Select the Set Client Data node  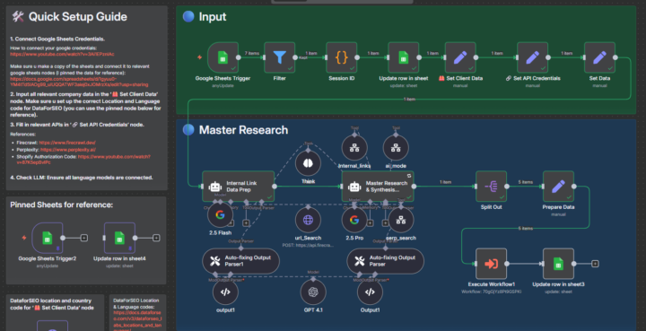[x=460, y=57]
